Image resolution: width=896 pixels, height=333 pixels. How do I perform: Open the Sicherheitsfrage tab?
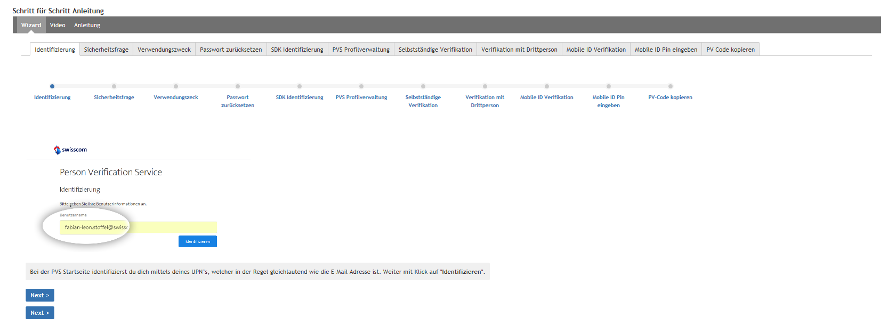coord(106,50)
